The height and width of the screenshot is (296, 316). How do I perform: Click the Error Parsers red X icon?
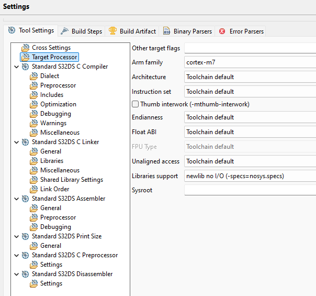pos(222,31)
